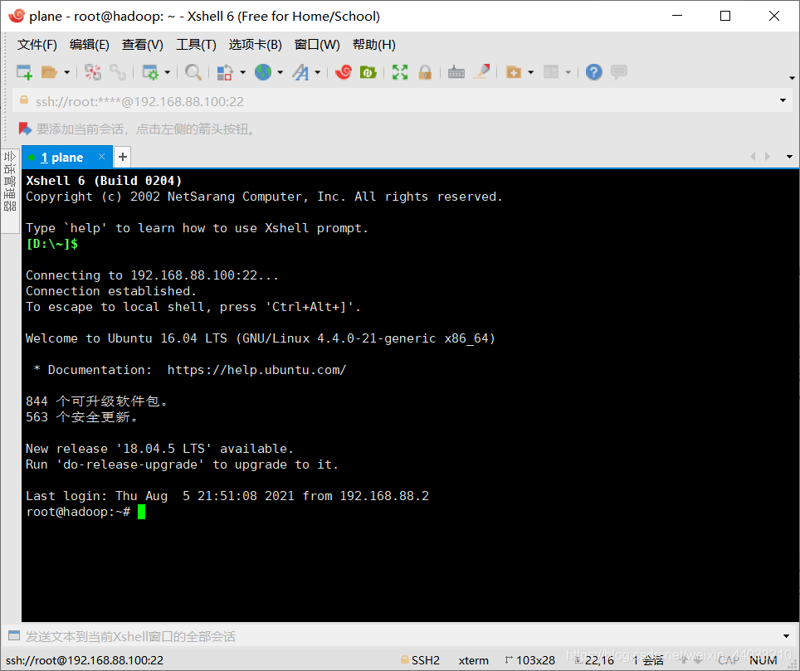
Task: Open the compose bar options dropdown
Action: [x=786, y=636]
